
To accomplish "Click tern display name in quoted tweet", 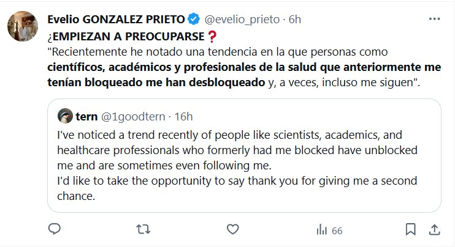I will pyautogui.click(x=88, y=116).
